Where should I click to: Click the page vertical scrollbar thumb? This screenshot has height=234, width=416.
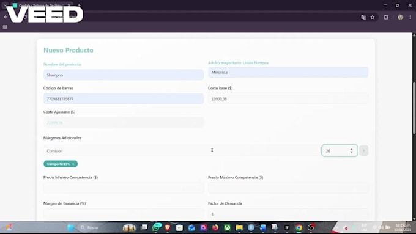(414, 109)
